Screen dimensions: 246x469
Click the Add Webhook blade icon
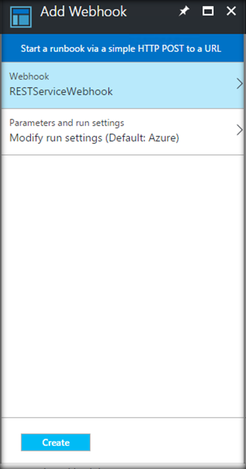pos(21,17)
